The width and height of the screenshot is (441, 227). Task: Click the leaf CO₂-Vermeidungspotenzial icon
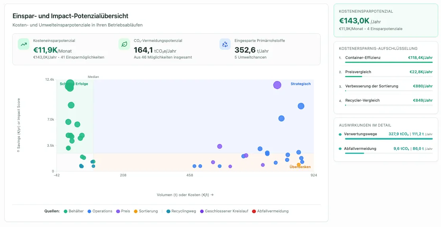coord(124,44)
